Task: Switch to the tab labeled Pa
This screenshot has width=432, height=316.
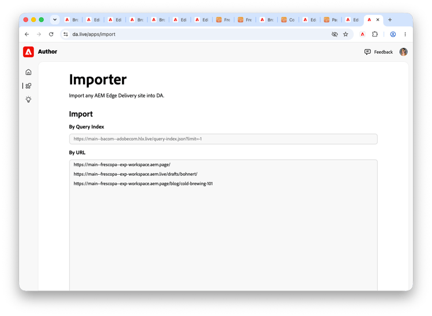Action: tap(331, 20)
